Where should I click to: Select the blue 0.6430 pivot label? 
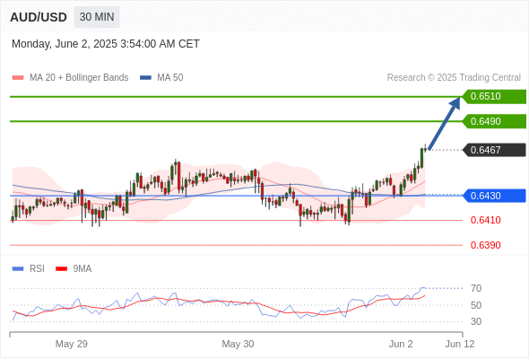click(494, 196)
